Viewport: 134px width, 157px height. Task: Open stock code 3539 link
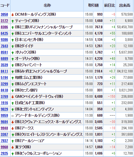[x=4, y=65]
